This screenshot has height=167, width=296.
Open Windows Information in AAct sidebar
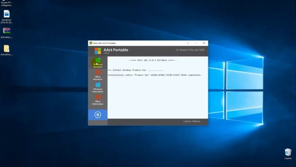click(x=98, y=88)
